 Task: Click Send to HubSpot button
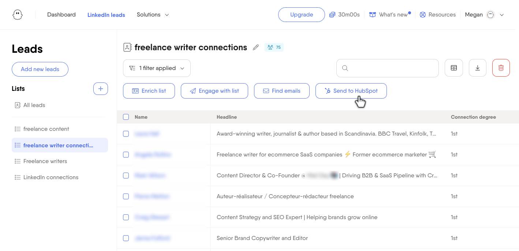[351, 91]
